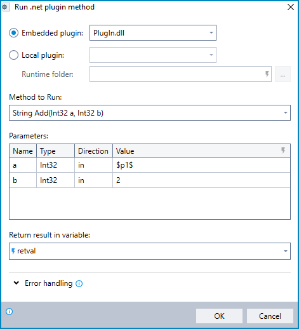The width and height of the screenshot is (299, 329).
Task: Click the 'in' direction cell for parameter b
Action: pos(93,180)
